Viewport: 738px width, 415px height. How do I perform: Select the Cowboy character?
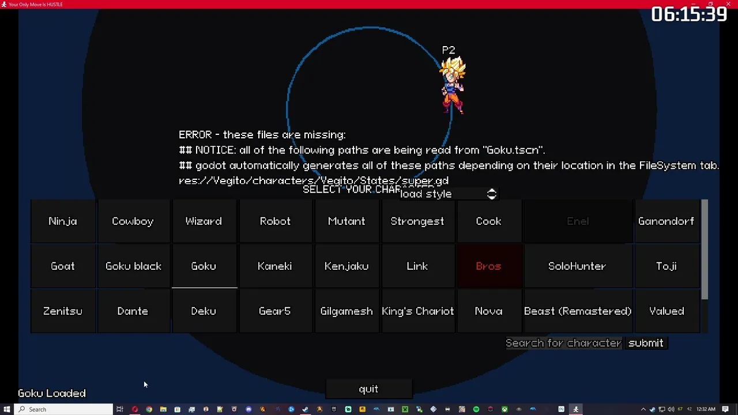133,221
